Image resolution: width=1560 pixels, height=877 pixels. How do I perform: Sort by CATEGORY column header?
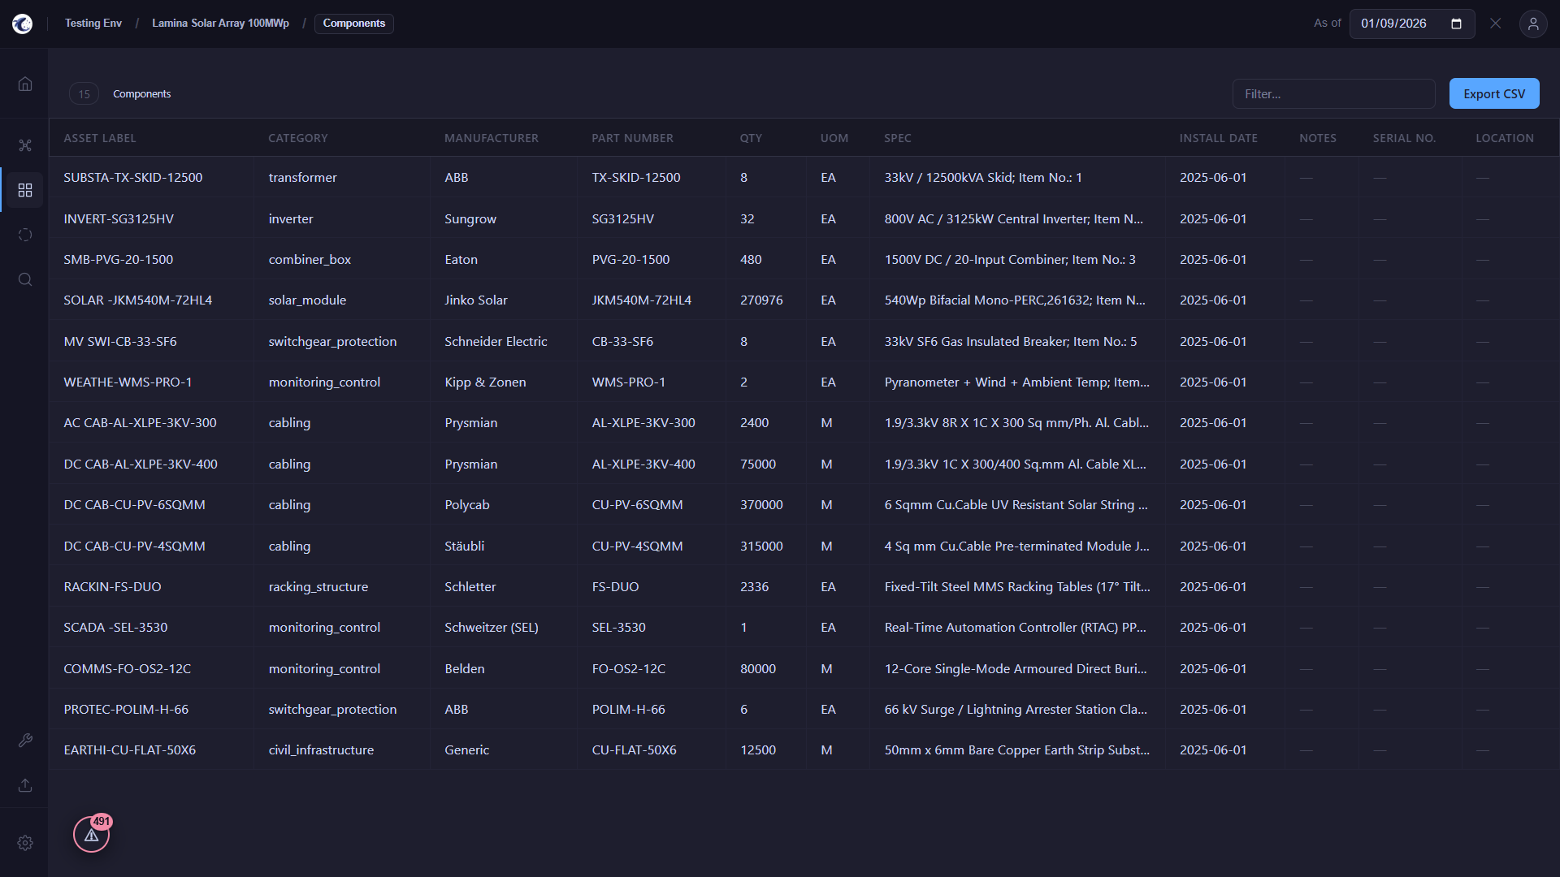(x=298, y=138)
